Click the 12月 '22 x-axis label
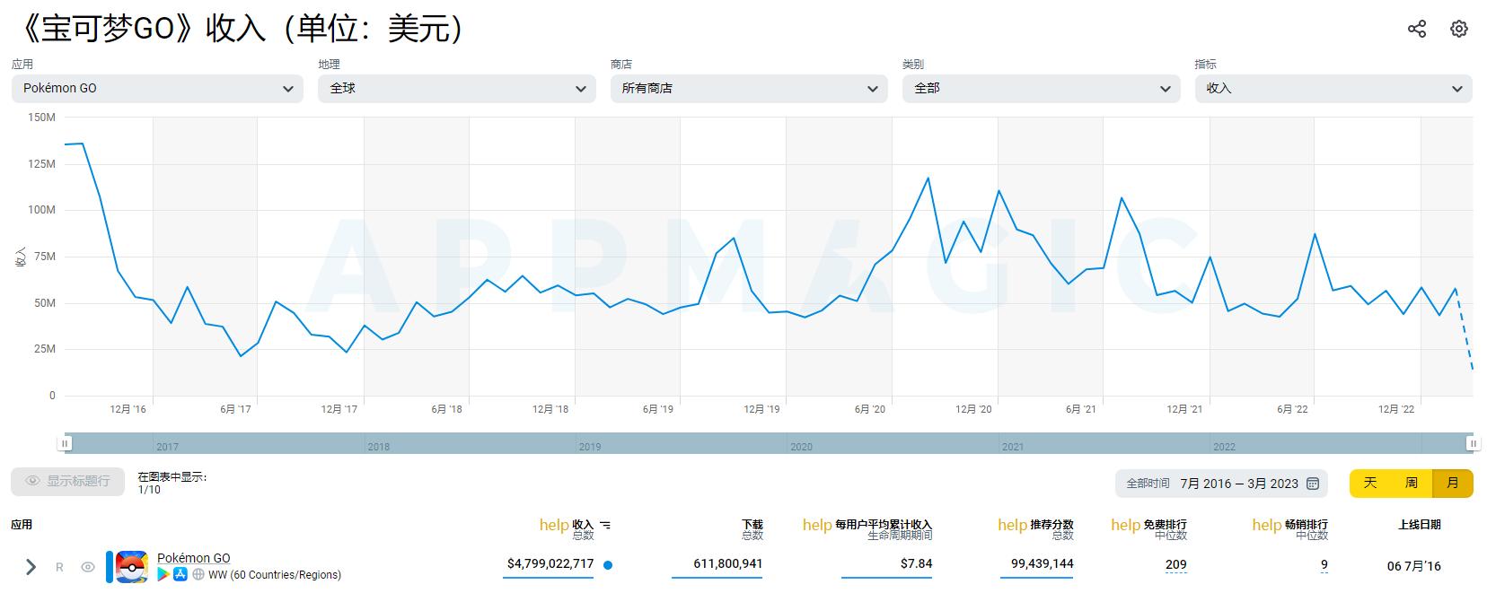Viewport: 1487px width, 593px height. point(1396,409)
